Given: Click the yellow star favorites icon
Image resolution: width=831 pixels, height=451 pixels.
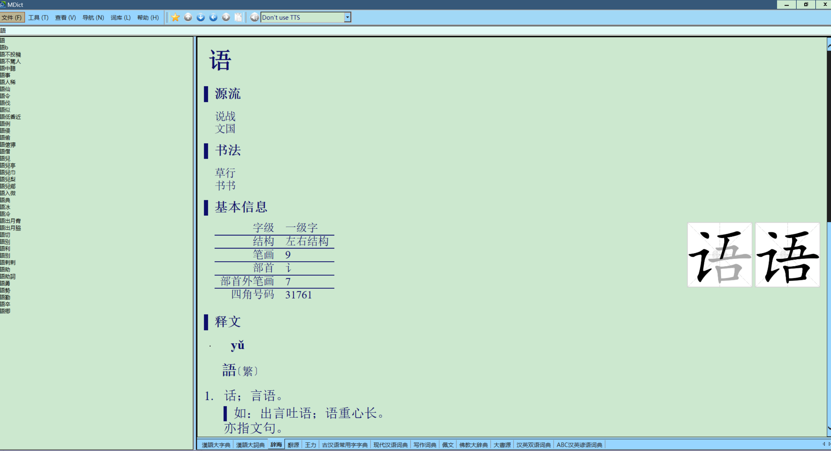Looking at the screenshot, I should (175, 17).
